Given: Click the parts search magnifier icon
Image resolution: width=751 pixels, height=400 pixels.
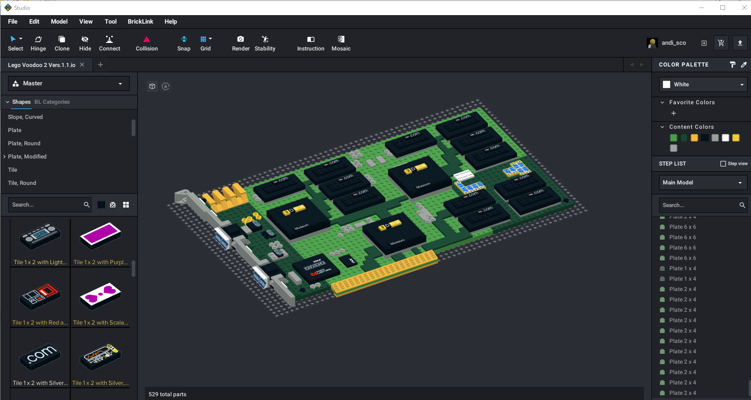Looking at the screenshot, I should [87, 205].
